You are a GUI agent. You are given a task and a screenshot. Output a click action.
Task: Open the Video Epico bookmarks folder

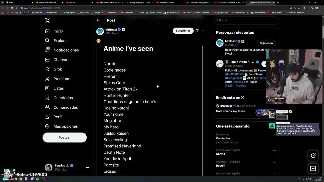(110, 13)
